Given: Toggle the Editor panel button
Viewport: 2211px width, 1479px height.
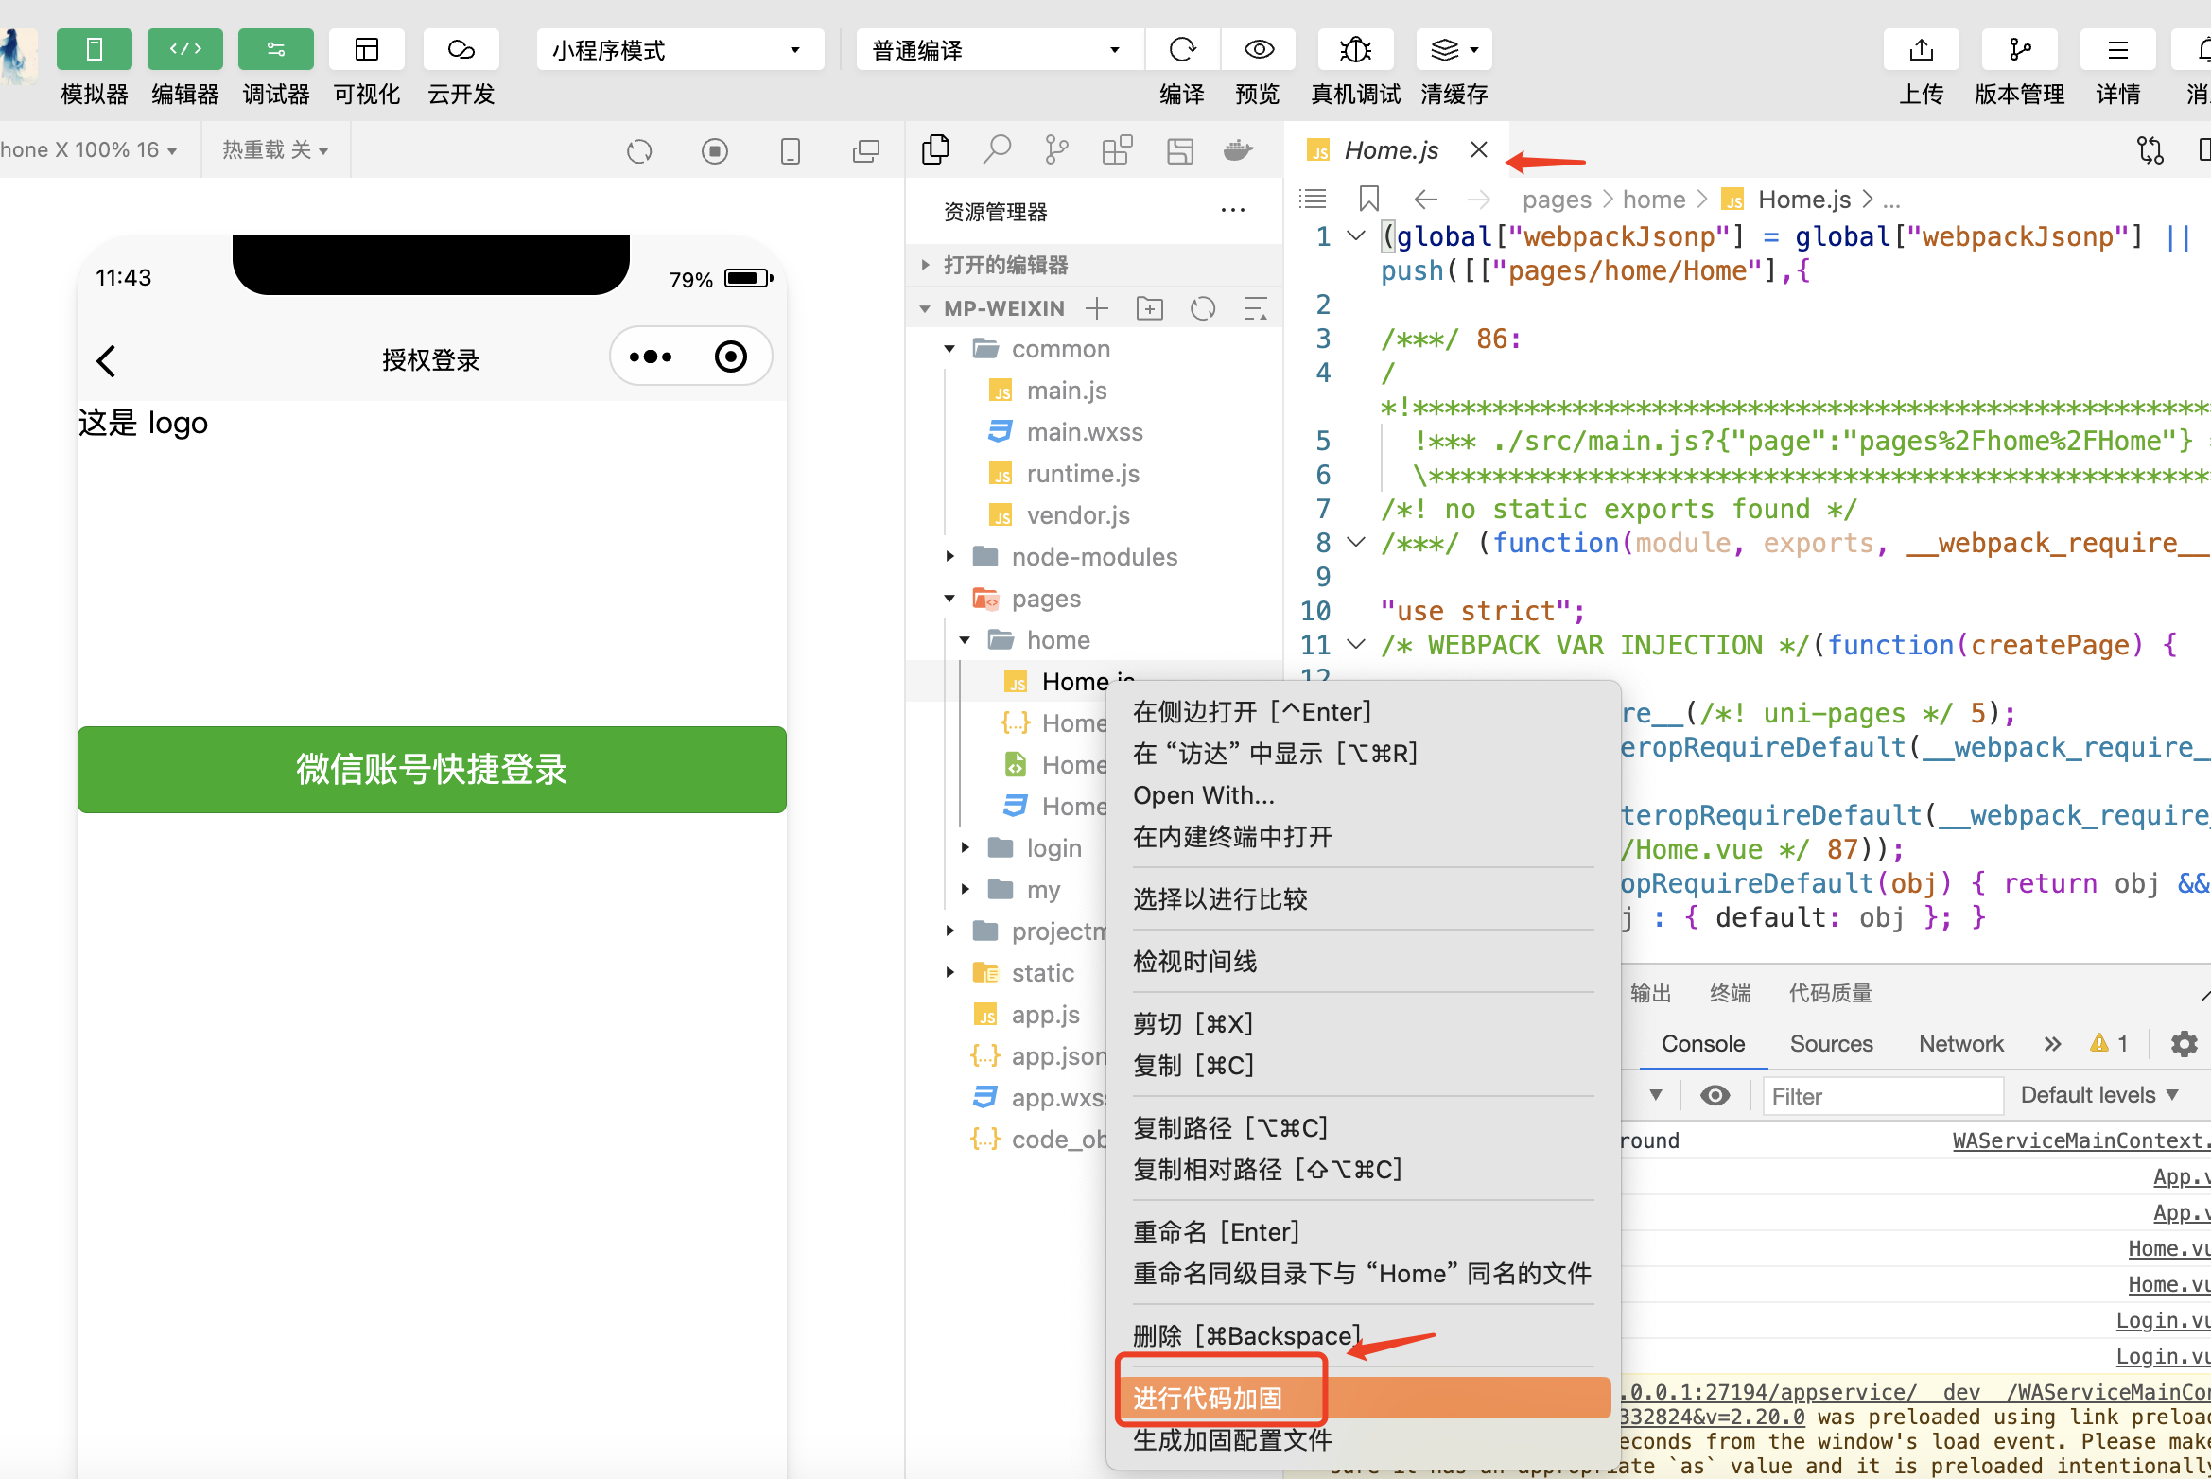Looking at the screenshot, I should point(184,49).
